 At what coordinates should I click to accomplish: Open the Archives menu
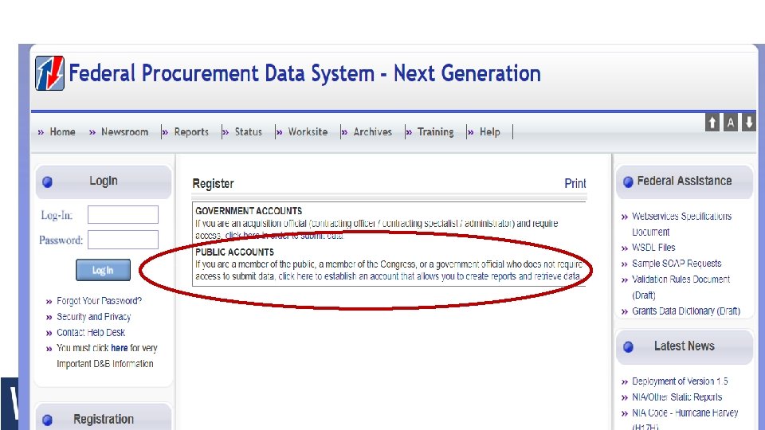point(373,132)
